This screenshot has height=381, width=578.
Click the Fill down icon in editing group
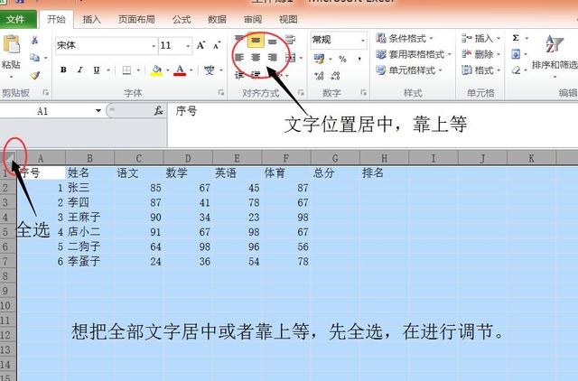pyautogui.click(x=516, y=54)
